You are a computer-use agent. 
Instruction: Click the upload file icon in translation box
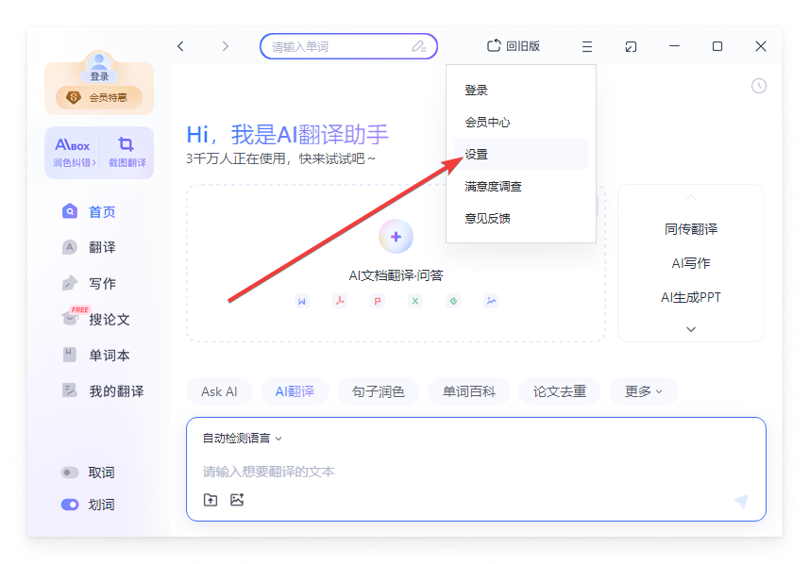tap(211, 500)
